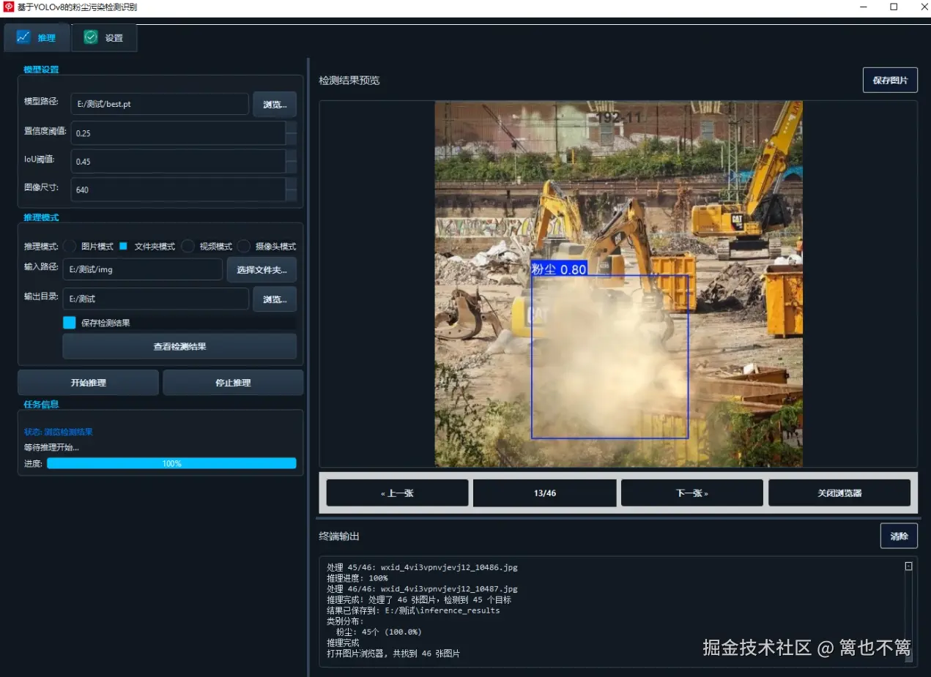Click terminal line 粉尘: 45个 (100.0%)
The height and width of the screenshot is (677, 931).
click(379, 632)
